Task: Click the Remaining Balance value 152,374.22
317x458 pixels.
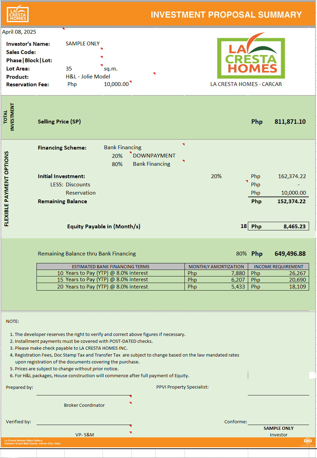Action: pos(291,201)
